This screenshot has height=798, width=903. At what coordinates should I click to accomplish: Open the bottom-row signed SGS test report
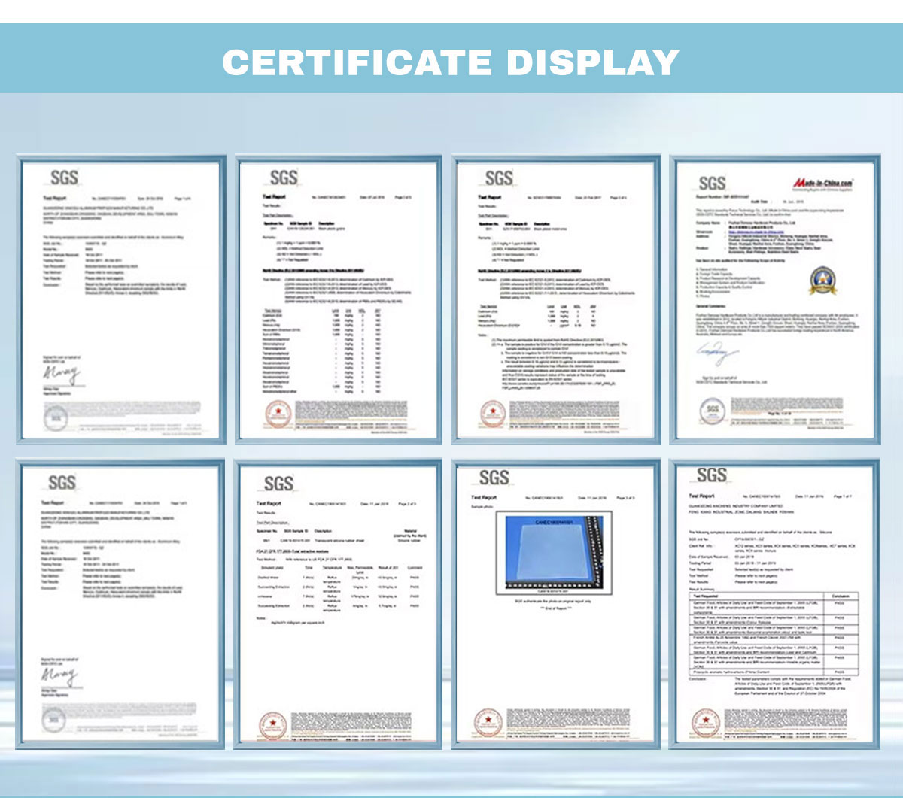coord(120,605)
